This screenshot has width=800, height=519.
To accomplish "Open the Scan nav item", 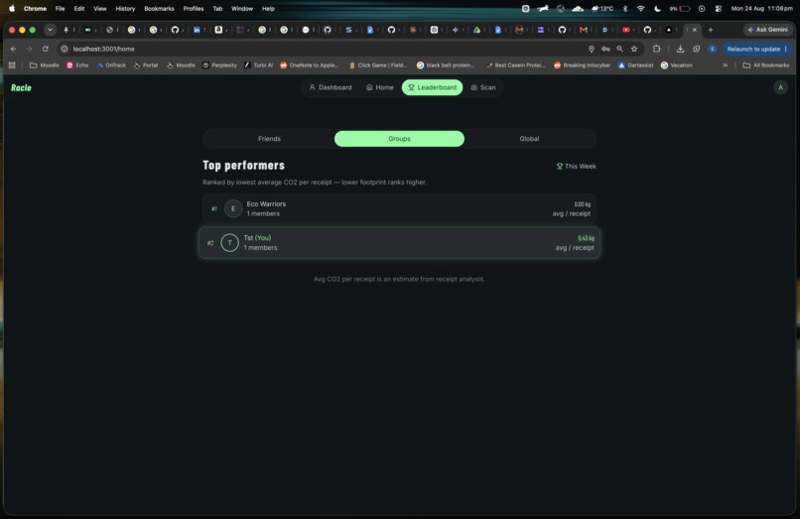I will tap(482, 87).
